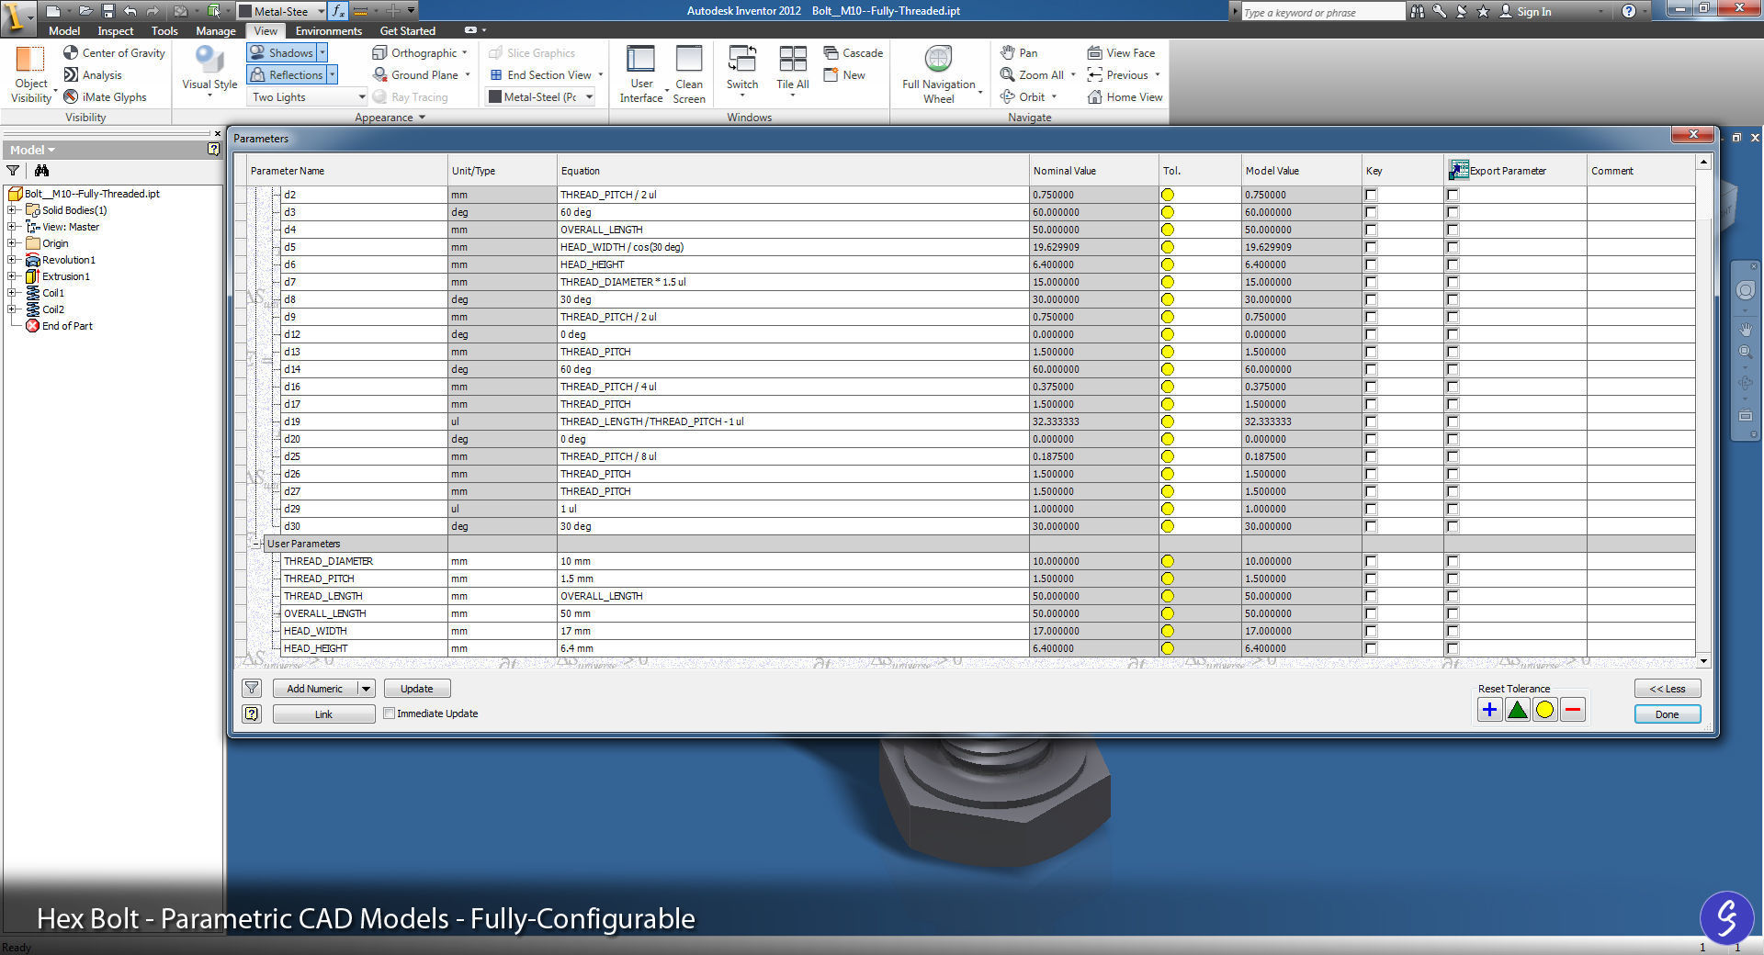Open the Get Started tab
This screenshot has width=1764, height=955.
pyautogui.click(x=408, y=30)
